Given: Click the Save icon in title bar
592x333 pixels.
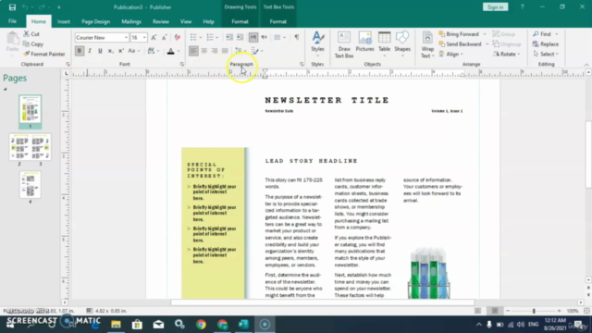Looking at the screenshot, I should (12, 7).
